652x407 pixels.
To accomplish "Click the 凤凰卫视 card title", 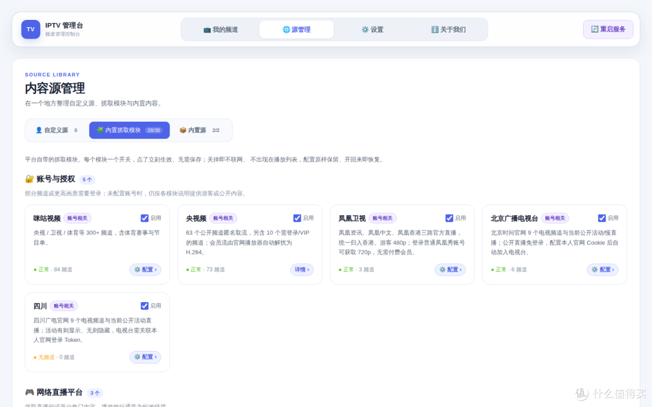I will pos(352,218).
